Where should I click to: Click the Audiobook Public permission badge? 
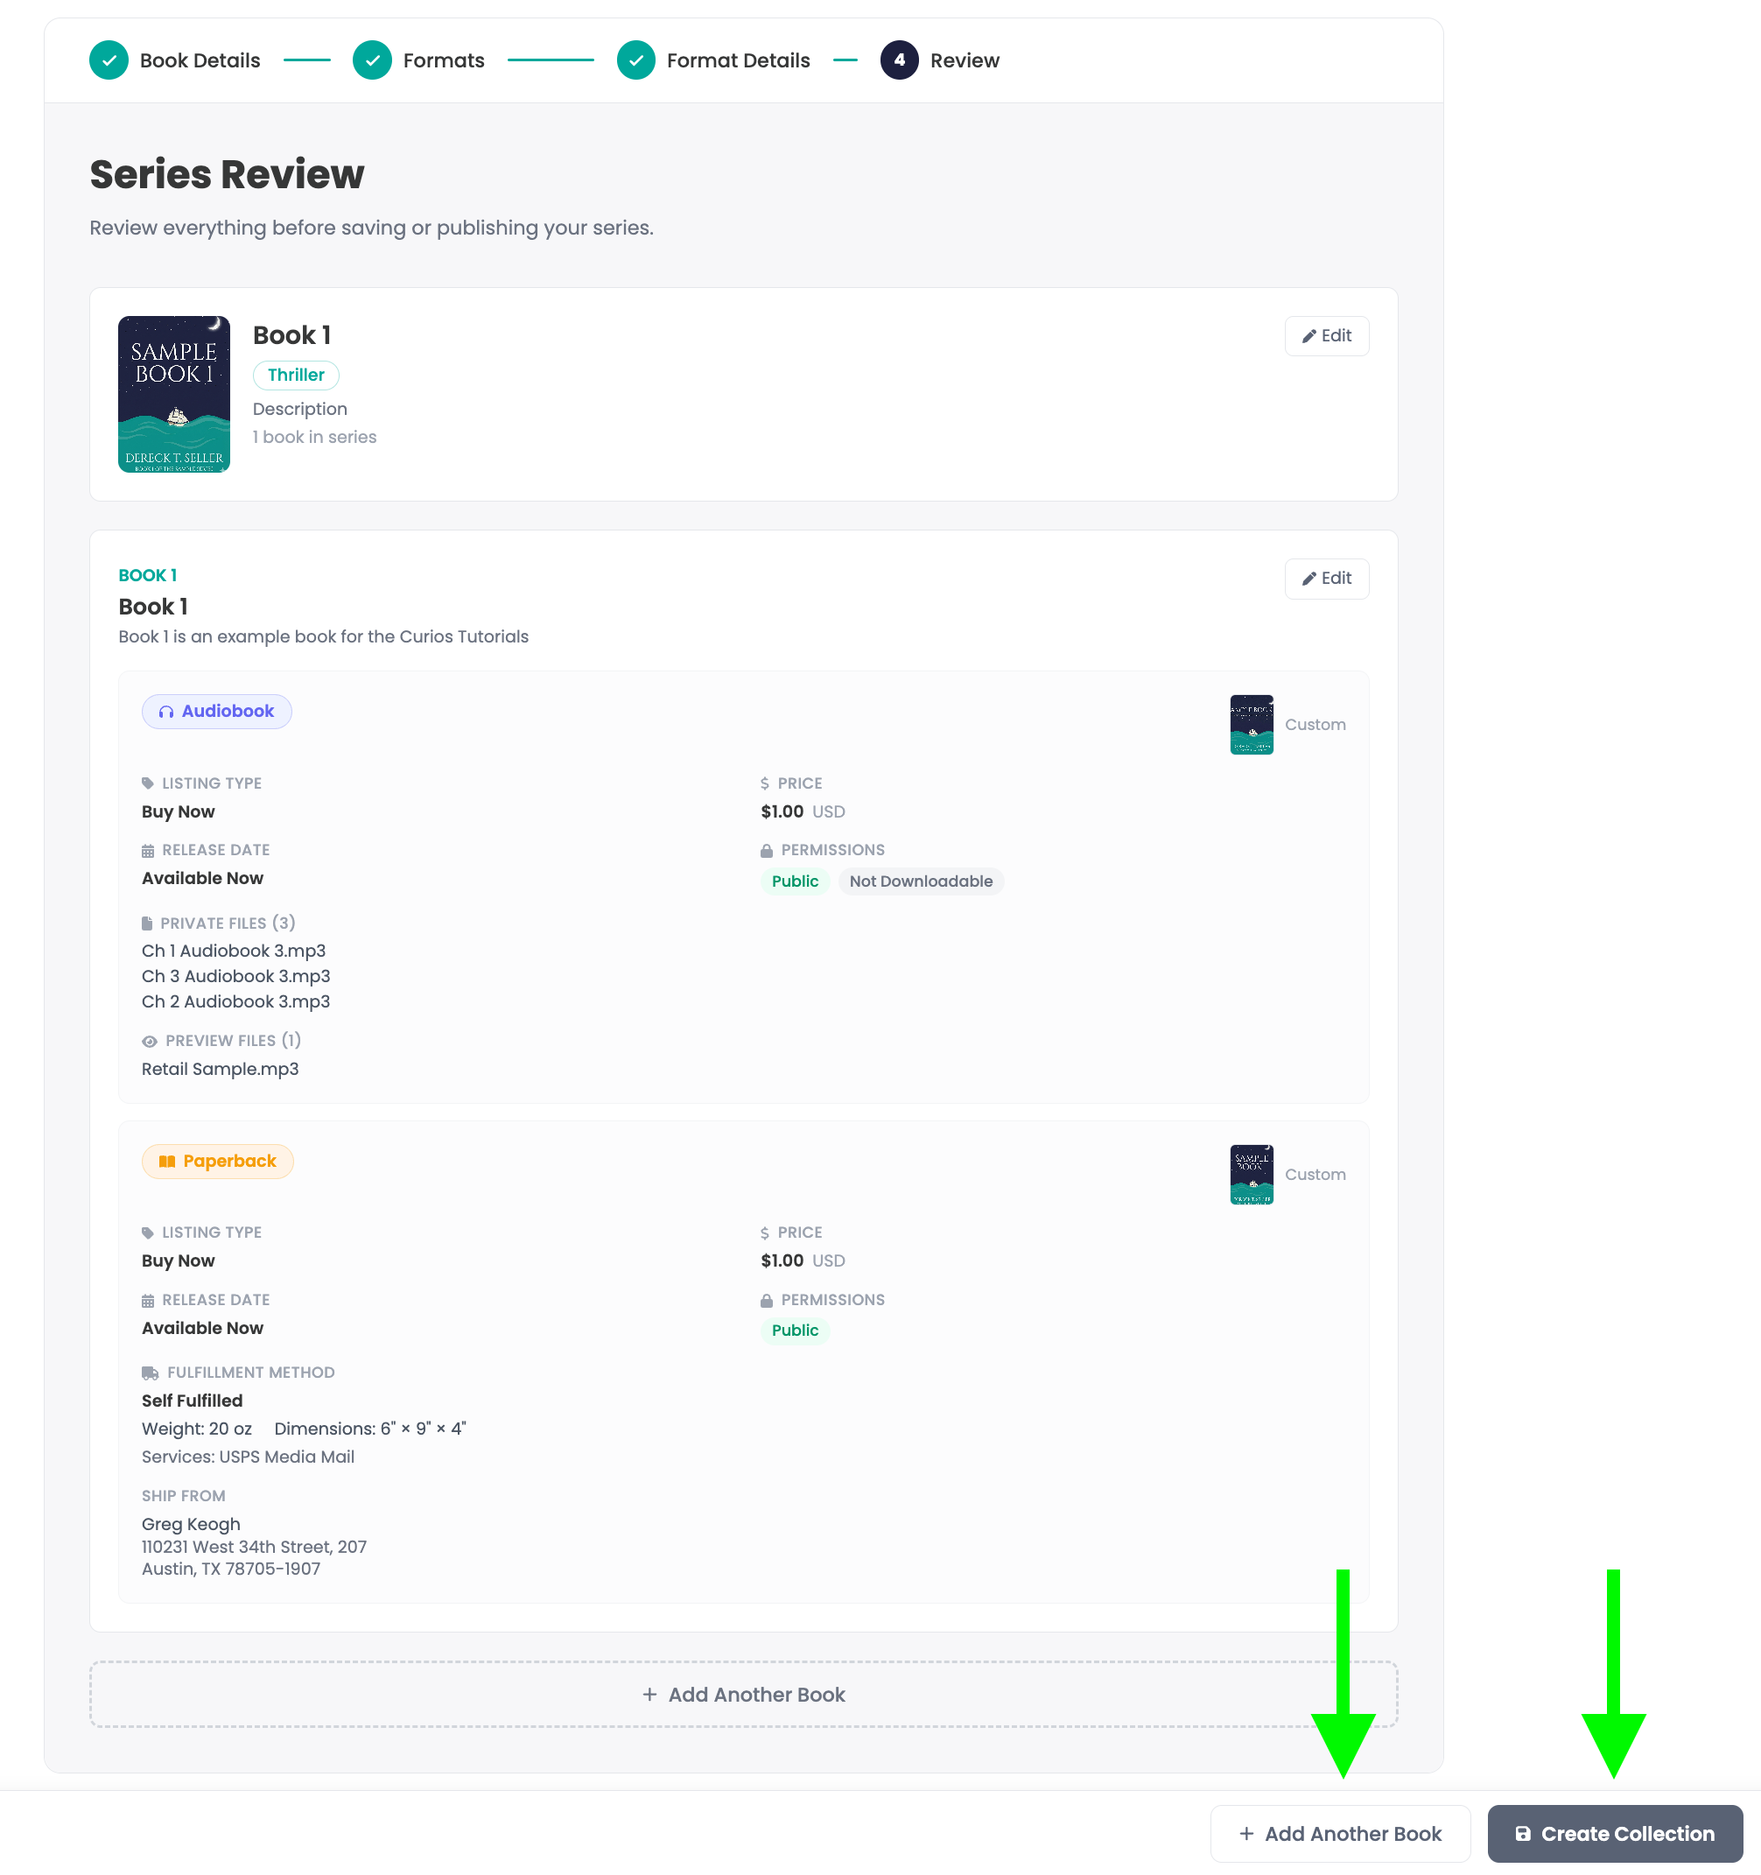coord(794,881)
